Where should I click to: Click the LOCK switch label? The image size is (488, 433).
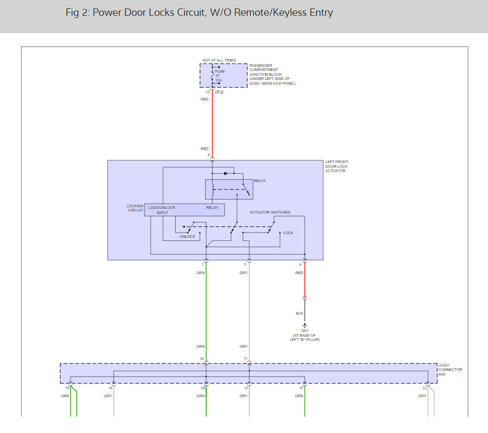[x=288, y=233]
